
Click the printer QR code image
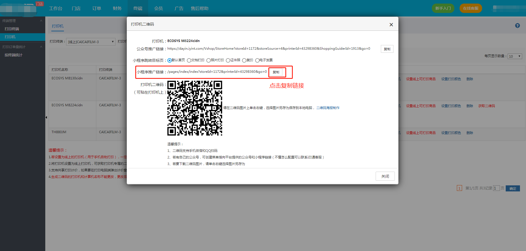coord(195,108)
